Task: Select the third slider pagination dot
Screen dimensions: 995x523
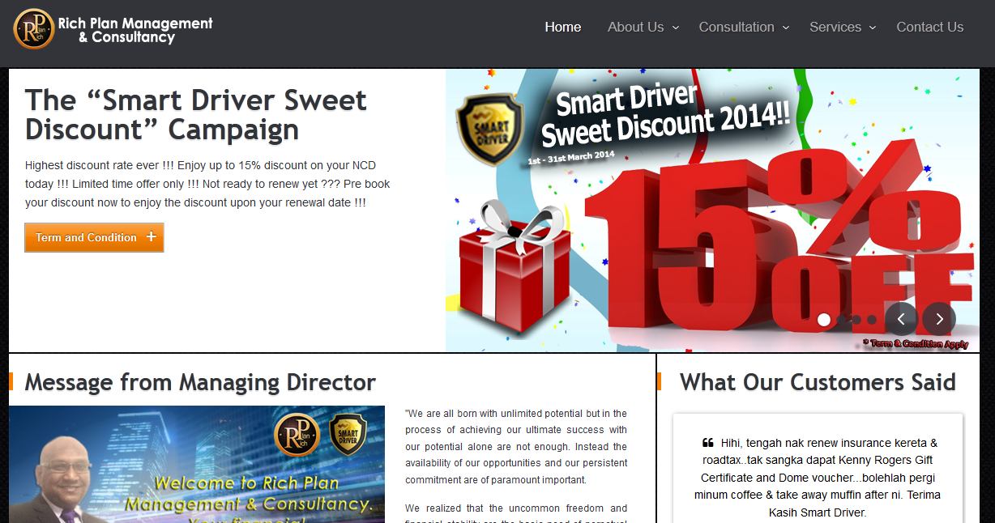Action: point(856,320)
